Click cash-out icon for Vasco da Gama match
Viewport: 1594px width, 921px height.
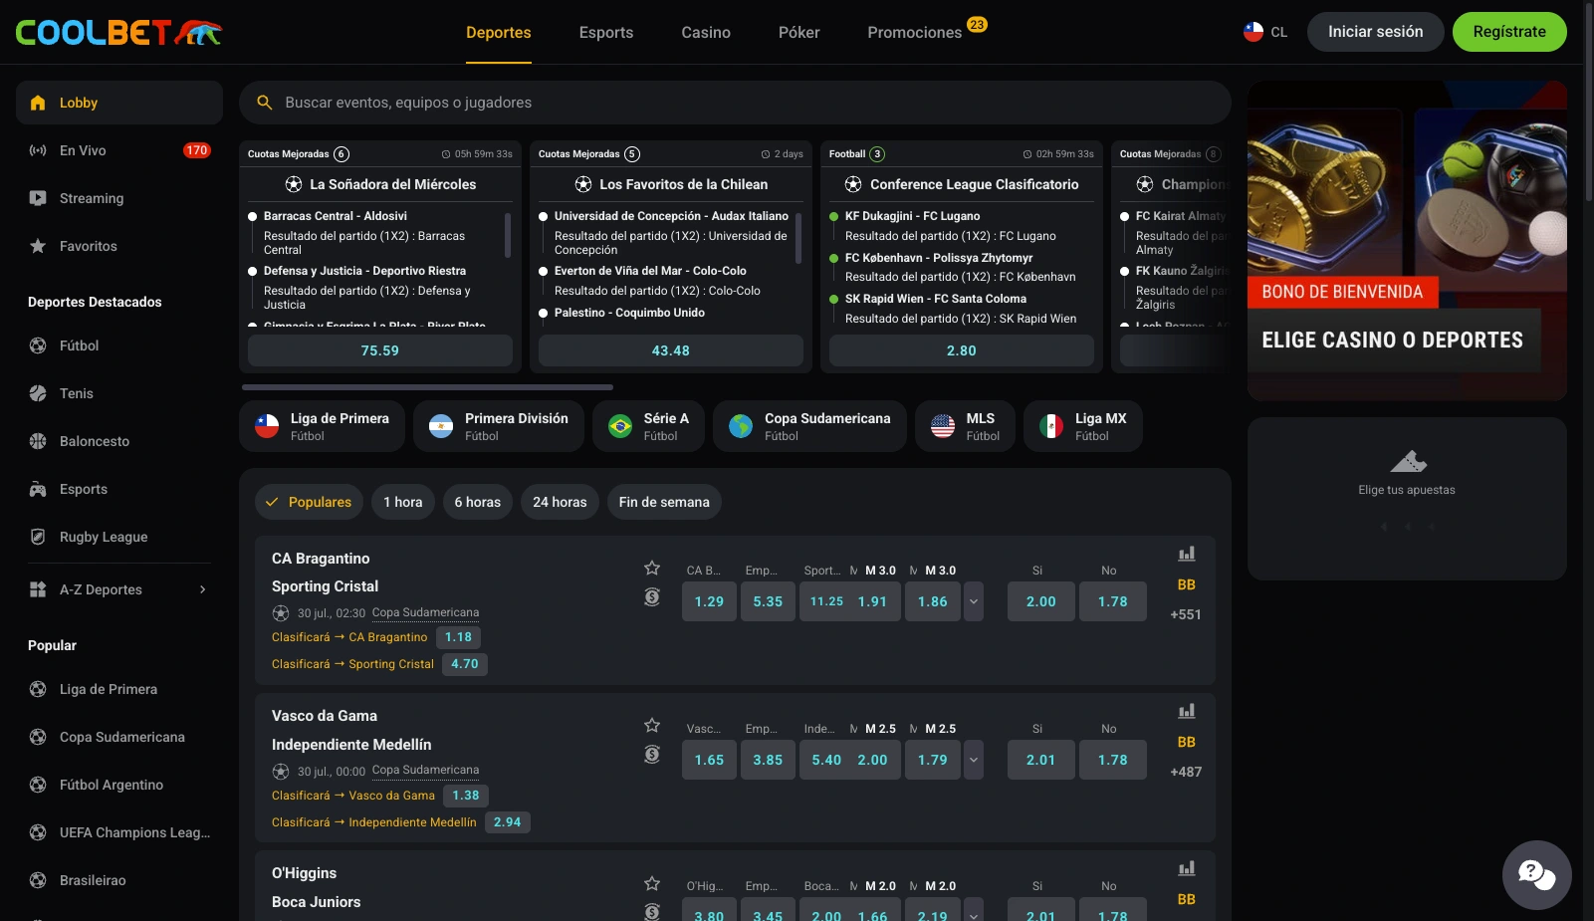pos(652,755)
